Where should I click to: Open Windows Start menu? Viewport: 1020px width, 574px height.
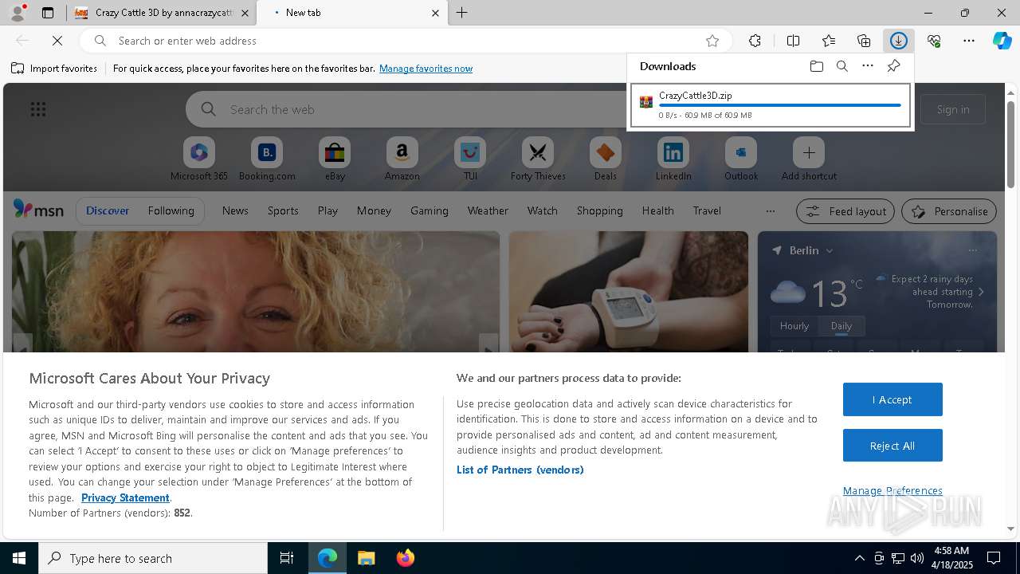(19, 558)
